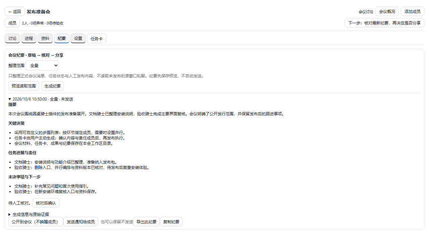The height and width of the screenshot is (238, 429).
Task: Click the 会议纪要 · 草稿 → 核对 → 分享 heading
Action: point(36,55)
